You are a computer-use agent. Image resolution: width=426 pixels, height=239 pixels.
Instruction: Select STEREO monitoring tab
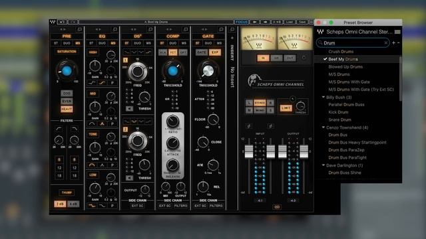[260, 103]
